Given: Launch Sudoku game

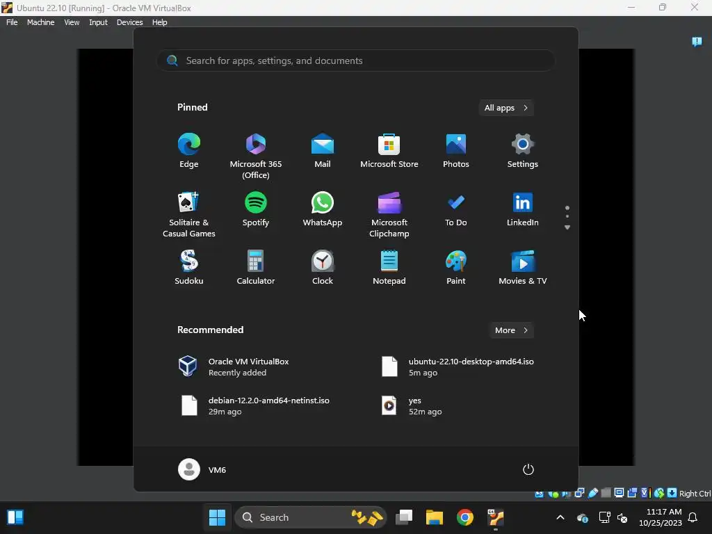Looking at the screenshot, I should coord(189,268).
